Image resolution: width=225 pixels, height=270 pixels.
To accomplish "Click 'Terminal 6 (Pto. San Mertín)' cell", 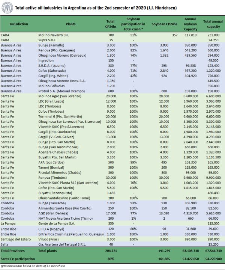I will click(x=60, y=116).
